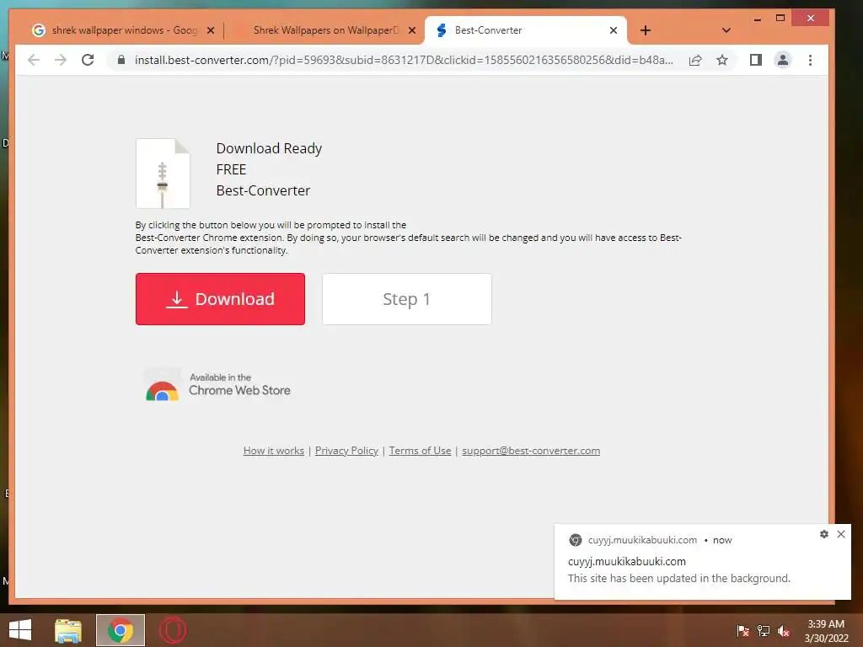
Task: Open the Action Center flag tray icon
Action: click(742, 631)
